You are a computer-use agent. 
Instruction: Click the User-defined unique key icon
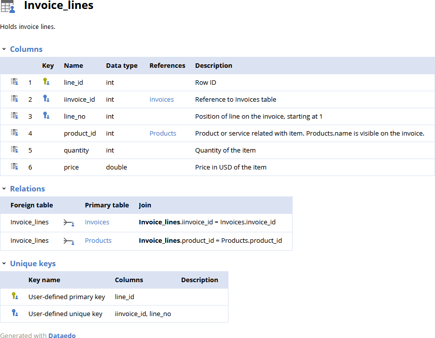pyautogui.click(x=15, y=313)
